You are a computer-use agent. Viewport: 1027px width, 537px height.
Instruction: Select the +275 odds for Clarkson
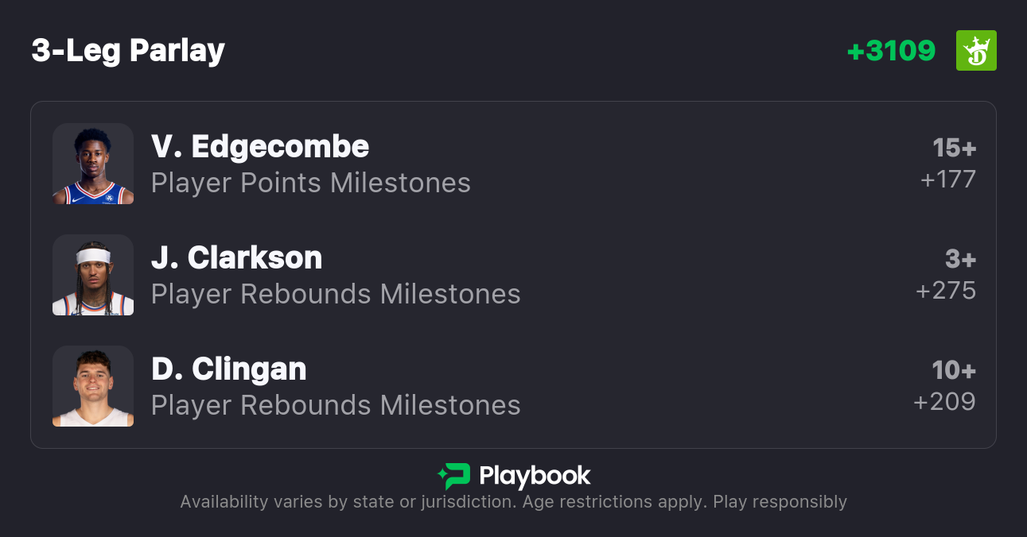point(946,291)
